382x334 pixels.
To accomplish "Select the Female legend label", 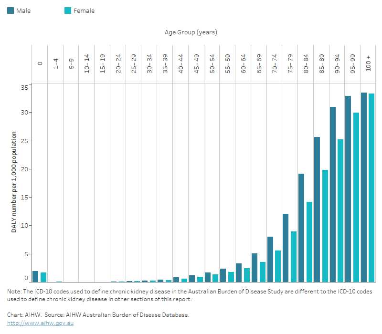I will (x=84, y=10).
